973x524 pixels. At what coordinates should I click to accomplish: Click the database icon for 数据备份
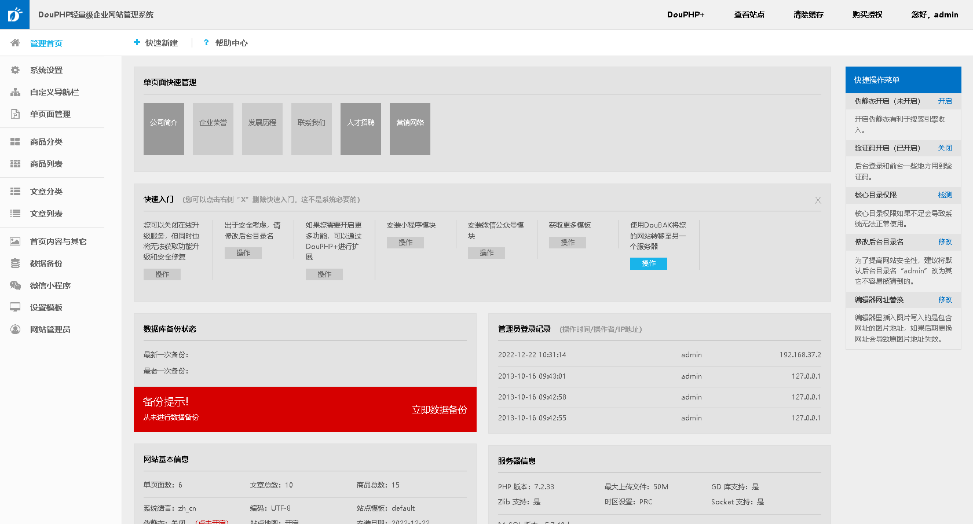point(15,263)
